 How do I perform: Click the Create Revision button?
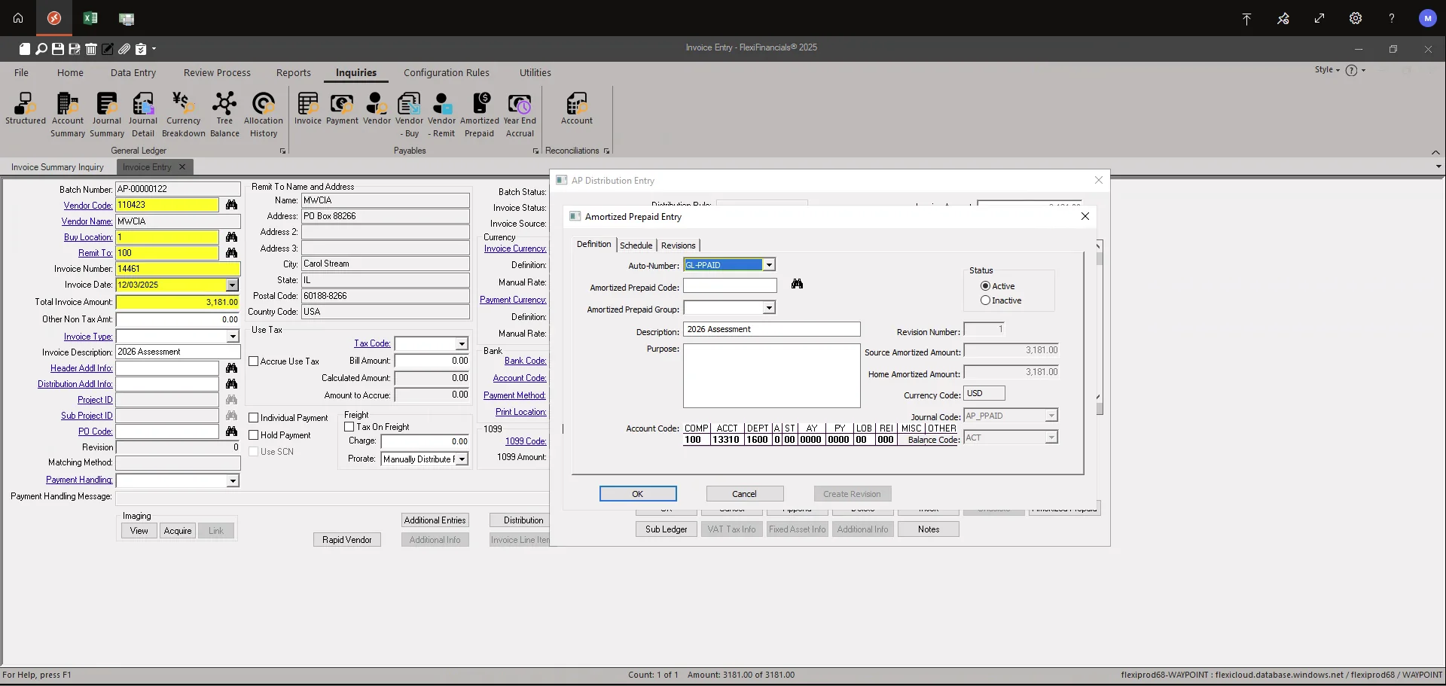click(852, 493)
